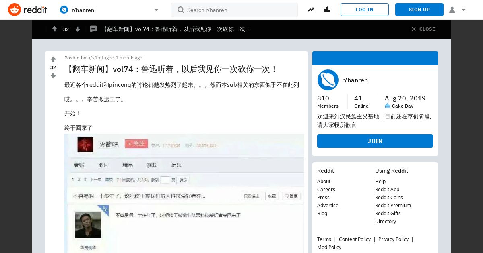Click the '1 month ago' timestamp
This screenshot has width=483, height=253.
pos(129,58)
